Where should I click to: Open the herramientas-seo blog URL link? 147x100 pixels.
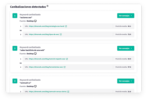[46, 67]
